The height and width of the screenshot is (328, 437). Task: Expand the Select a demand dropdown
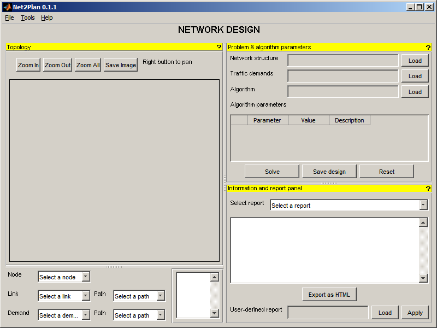[x=64, y=315]
